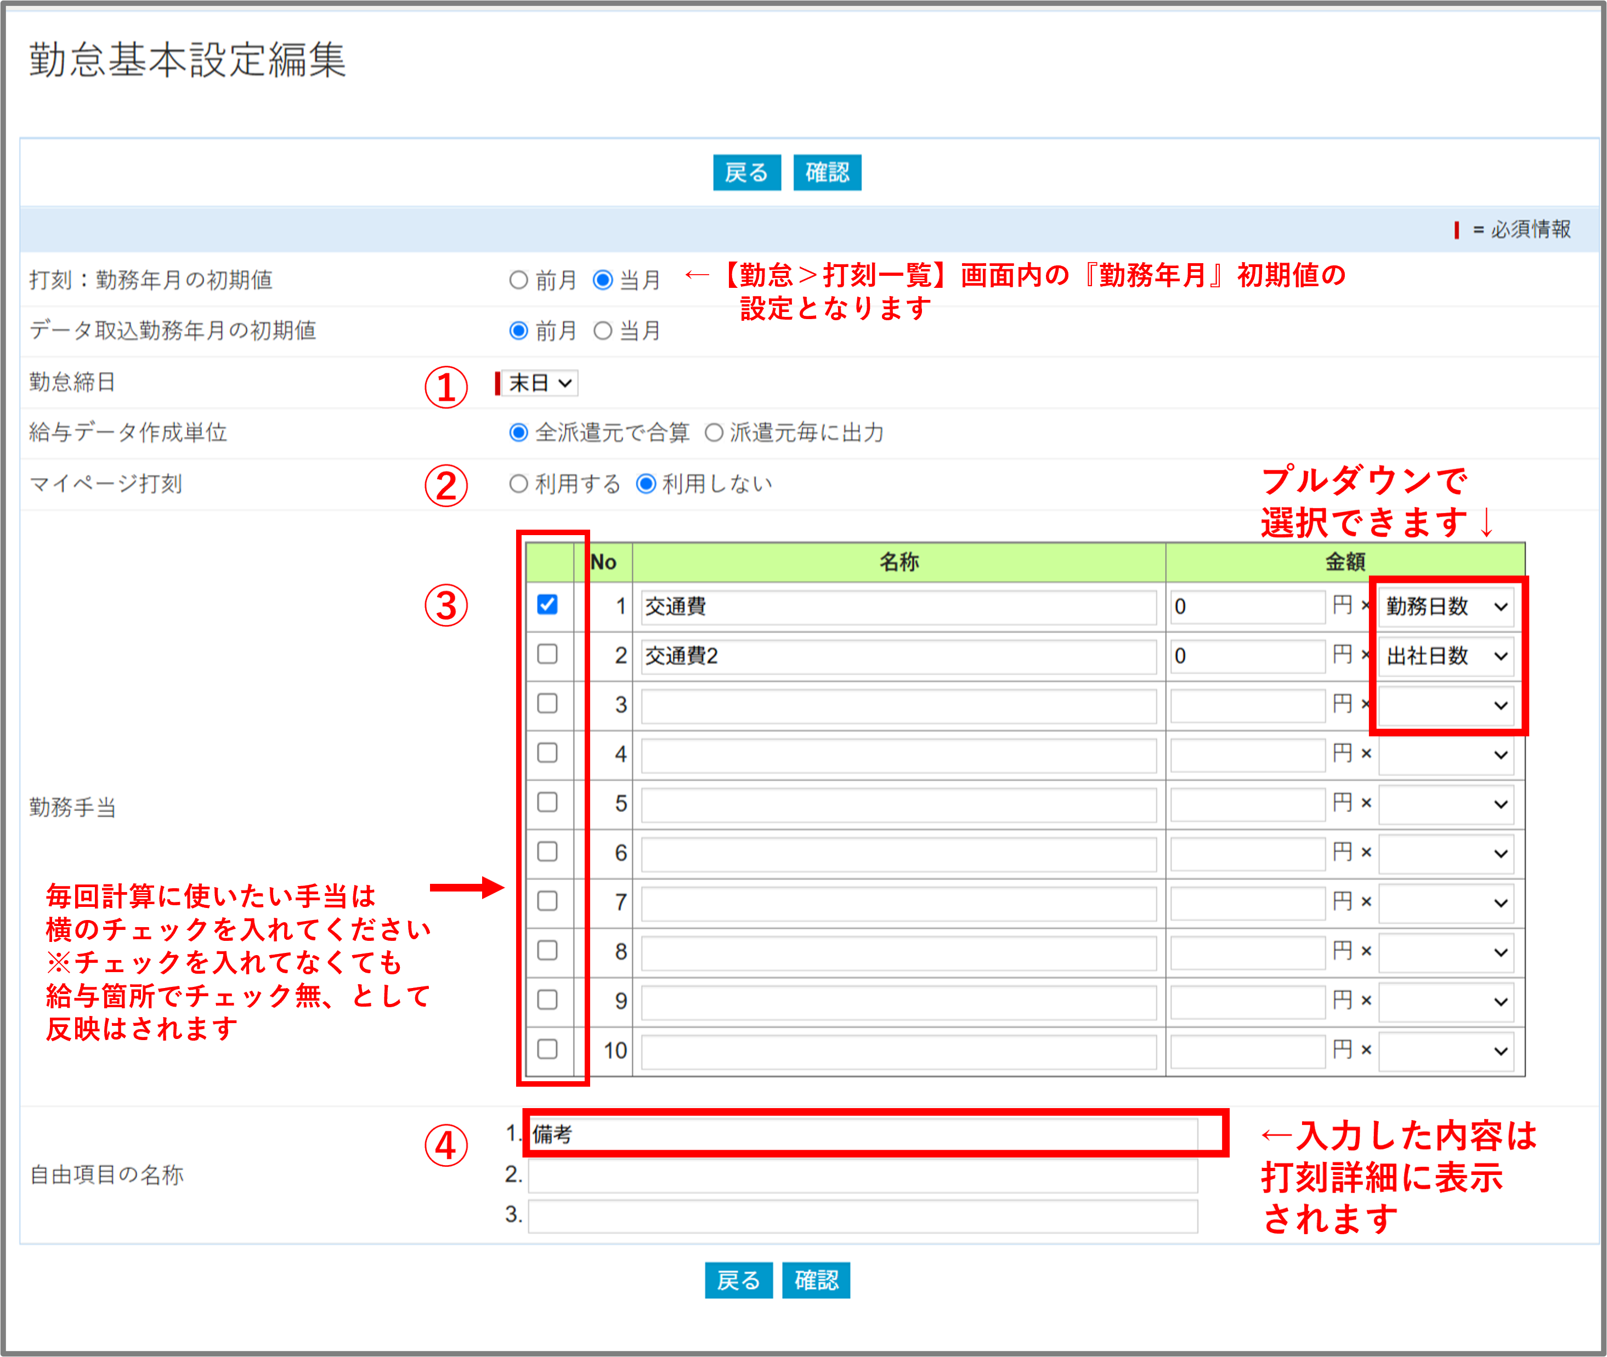Click the bottom 確認 button
This screenshot has width=1607, height=1357.
pyautogui.click(x=816, y=1280)
